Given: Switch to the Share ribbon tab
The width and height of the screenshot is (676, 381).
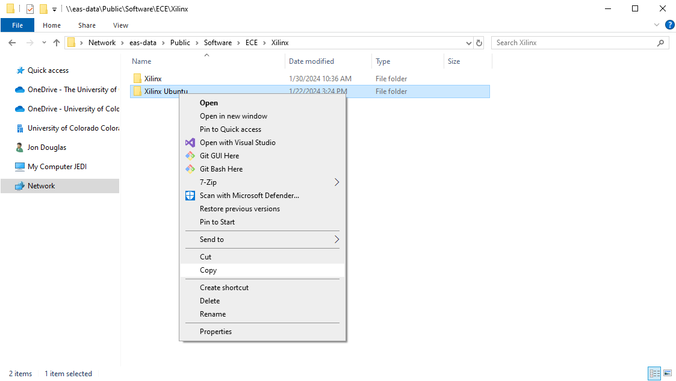Looking at the screenshot, I should click(x=87, y=25).
